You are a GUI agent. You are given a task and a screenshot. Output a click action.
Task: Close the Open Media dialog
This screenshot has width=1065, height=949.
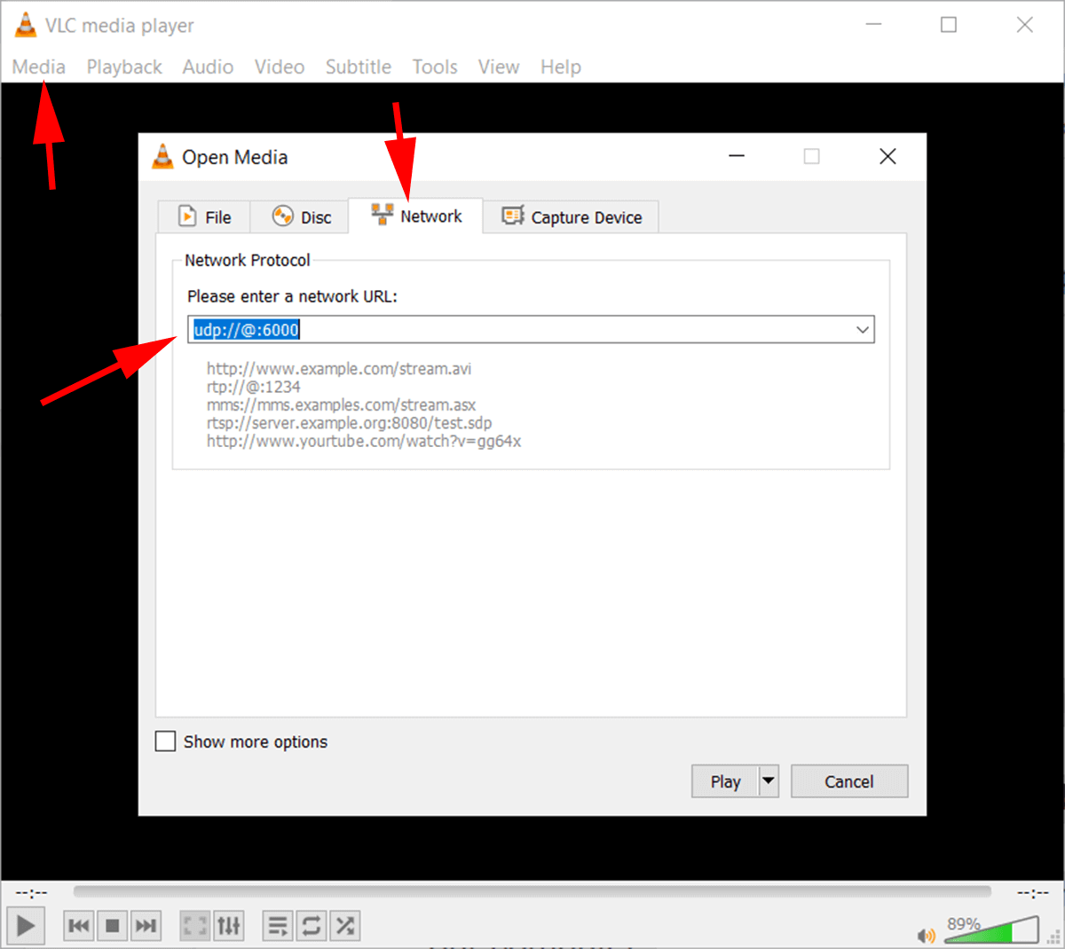pos(887,157)
